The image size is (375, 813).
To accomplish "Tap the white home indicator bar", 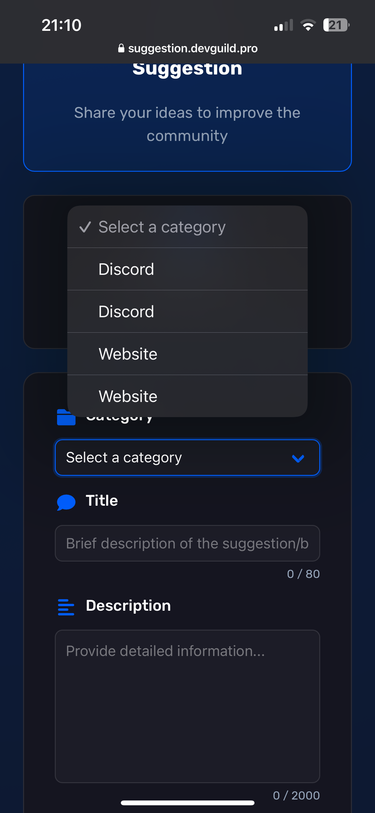I will tap(188, 803).
